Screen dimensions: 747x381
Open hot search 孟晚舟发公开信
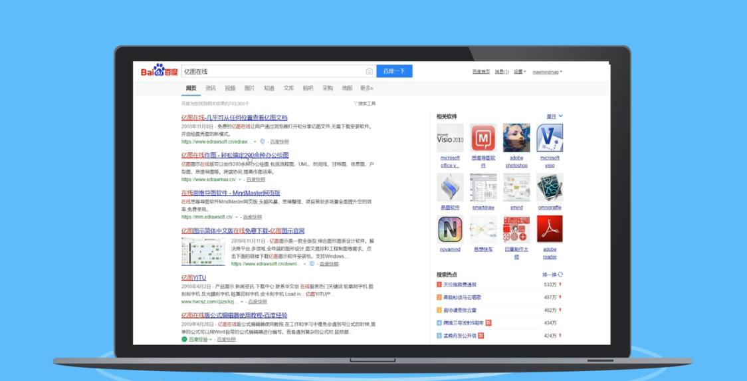[x=460, y=336]
